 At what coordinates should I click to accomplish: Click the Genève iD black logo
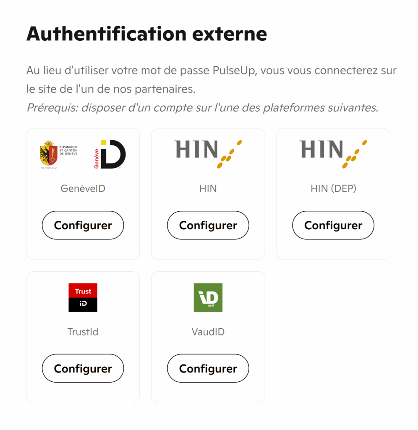[110, 154]
